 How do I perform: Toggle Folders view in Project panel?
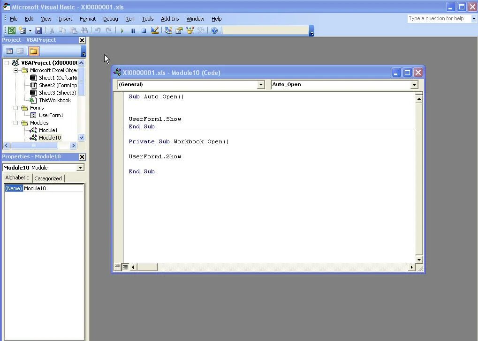point(33,51)
